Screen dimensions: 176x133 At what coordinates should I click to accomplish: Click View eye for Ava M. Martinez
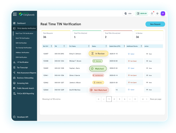[x=149, y=90]
